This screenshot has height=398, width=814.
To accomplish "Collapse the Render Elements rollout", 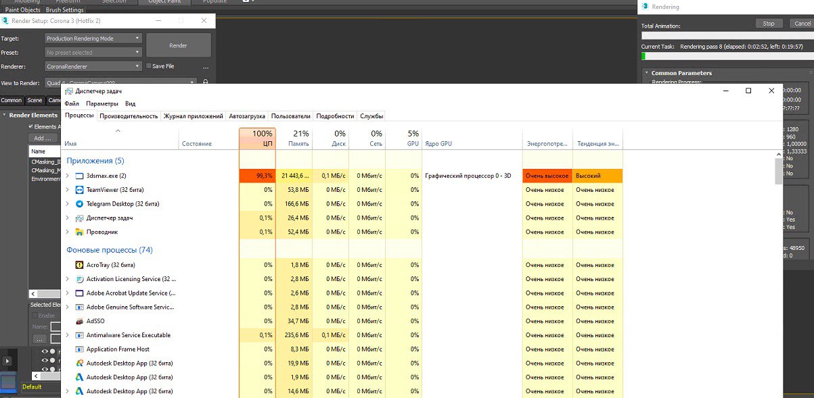I will tap(5, 116).
